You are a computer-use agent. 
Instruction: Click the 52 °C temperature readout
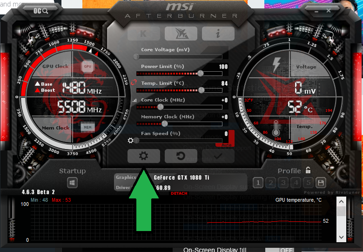point(300,107)
